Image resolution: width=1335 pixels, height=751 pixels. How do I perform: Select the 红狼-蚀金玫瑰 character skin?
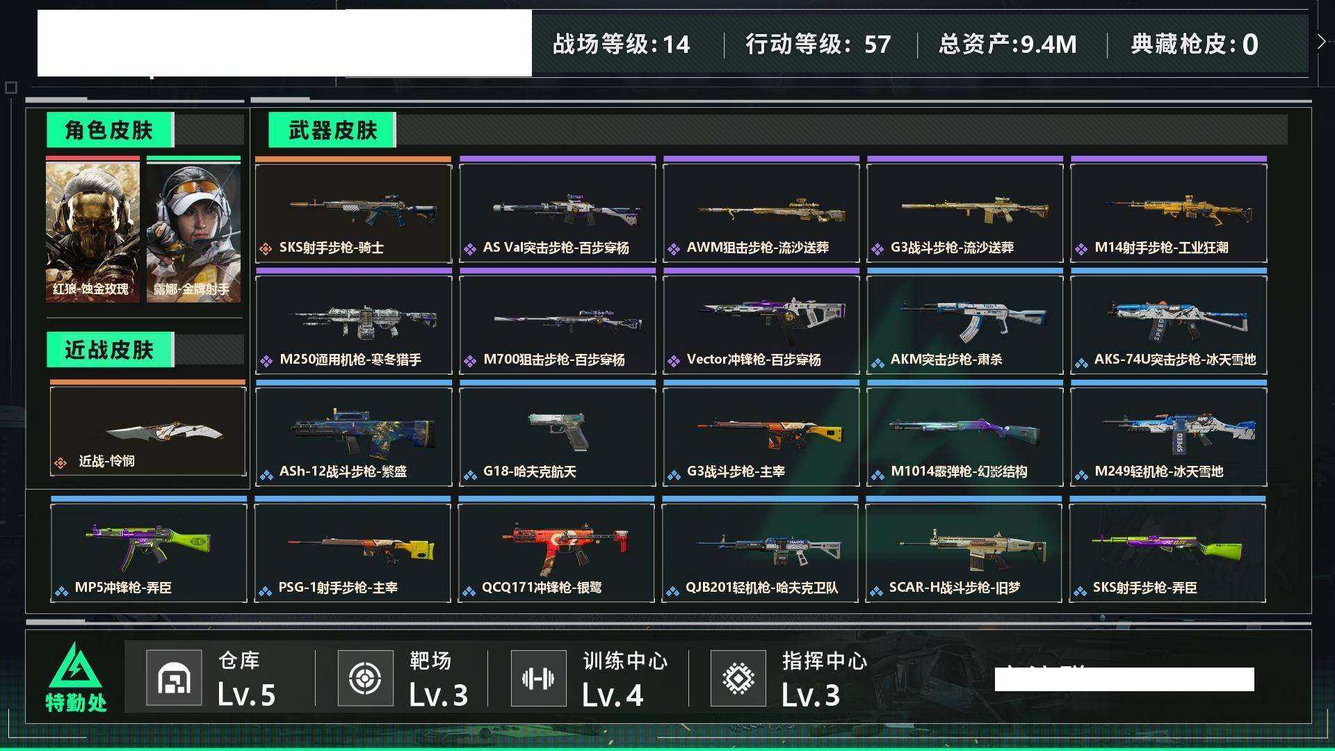click(x=92, y=229)
